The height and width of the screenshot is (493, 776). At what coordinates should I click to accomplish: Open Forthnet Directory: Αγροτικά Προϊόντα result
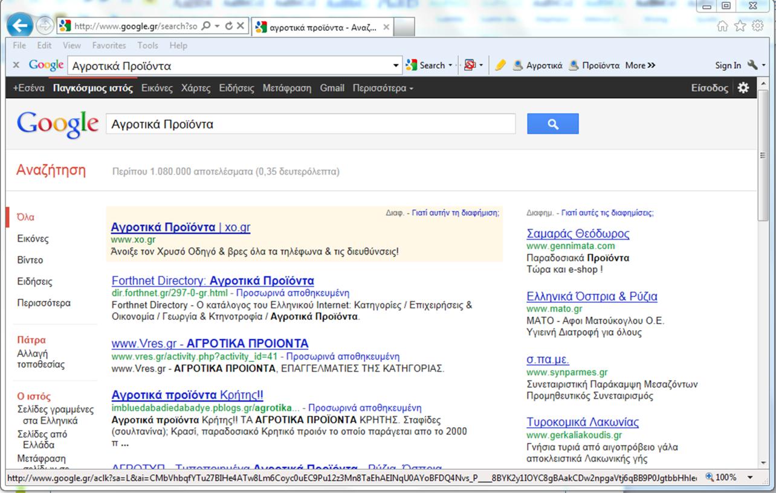tap(213, 281)
